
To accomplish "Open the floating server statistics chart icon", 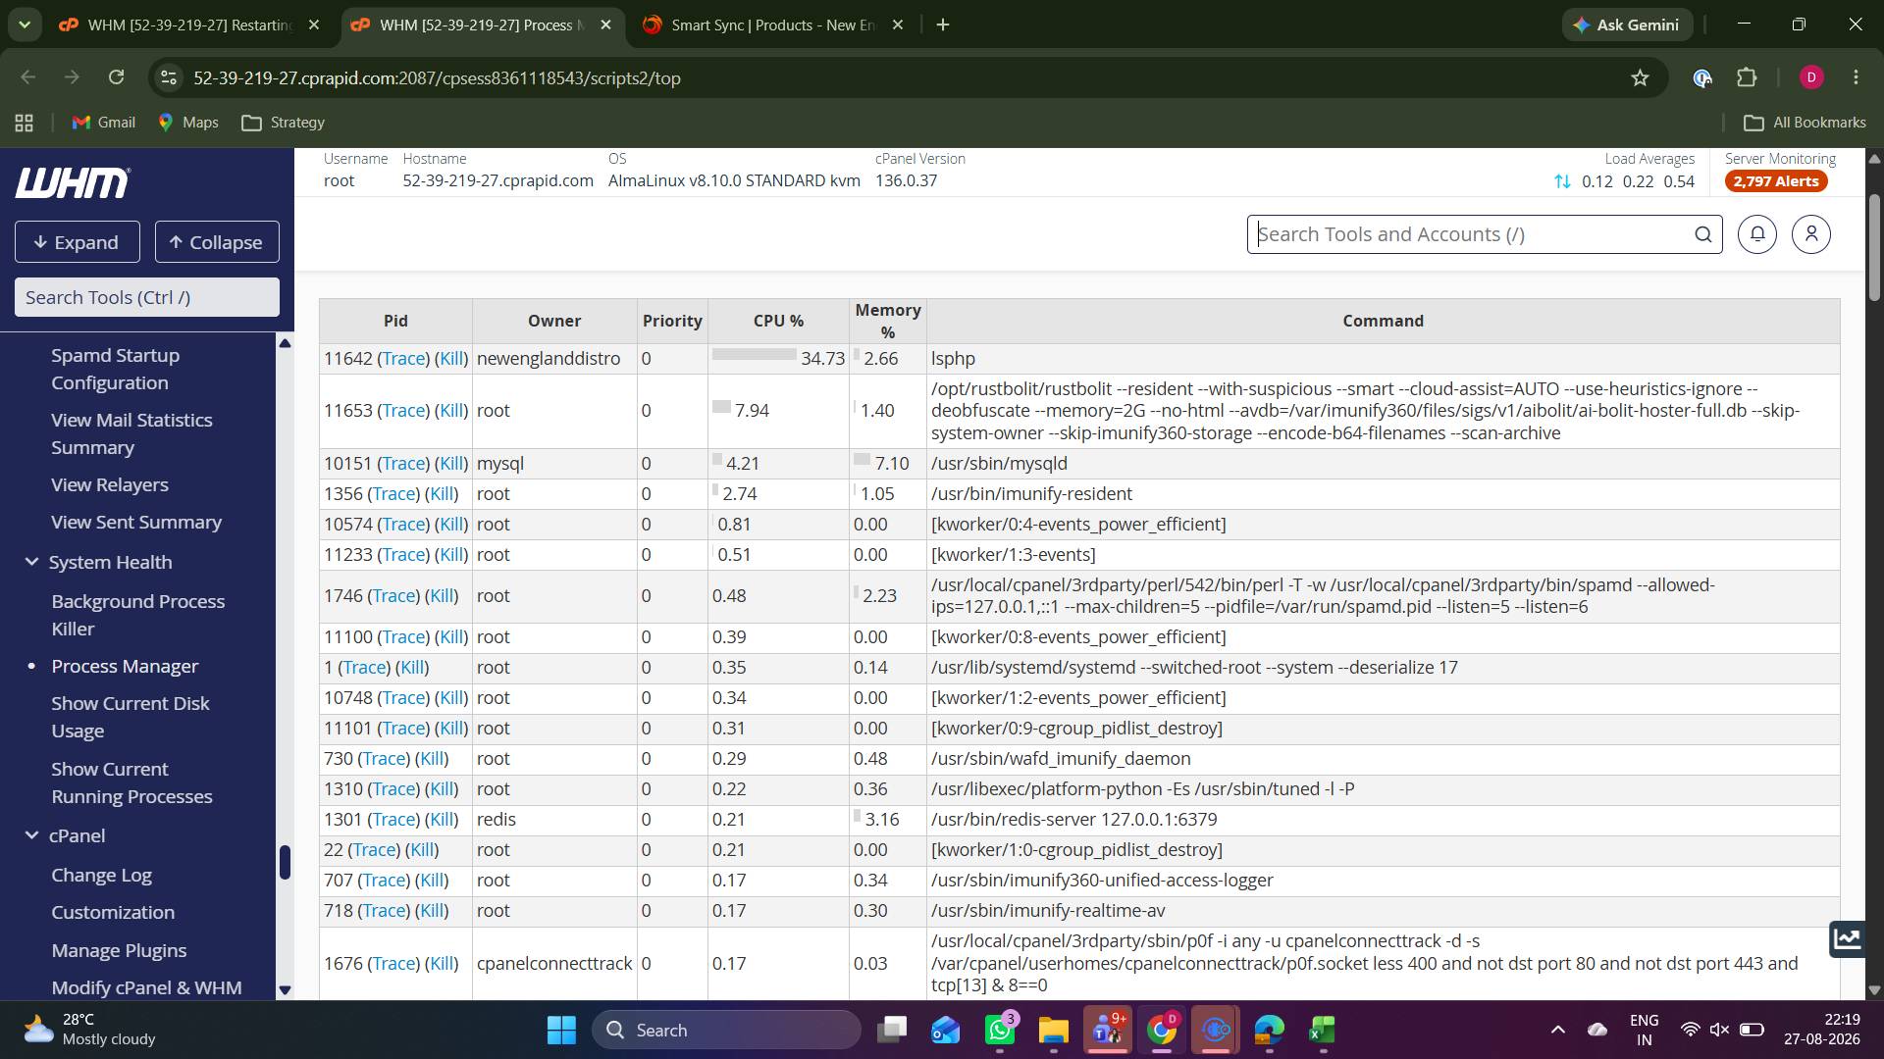I will (1847, 938).
